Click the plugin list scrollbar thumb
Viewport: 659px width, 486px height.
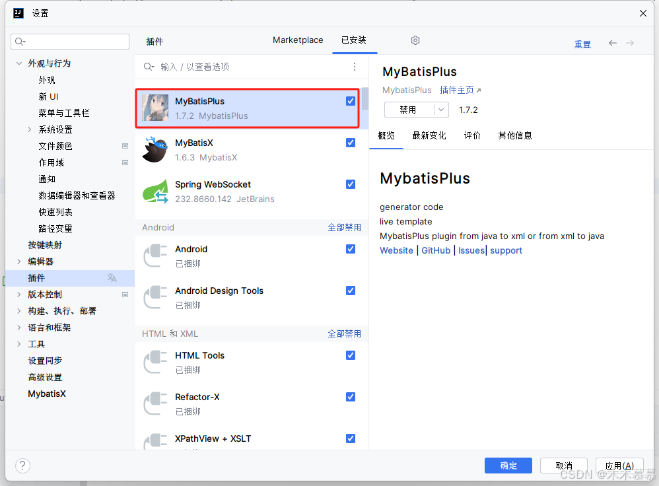coord(364,98)
